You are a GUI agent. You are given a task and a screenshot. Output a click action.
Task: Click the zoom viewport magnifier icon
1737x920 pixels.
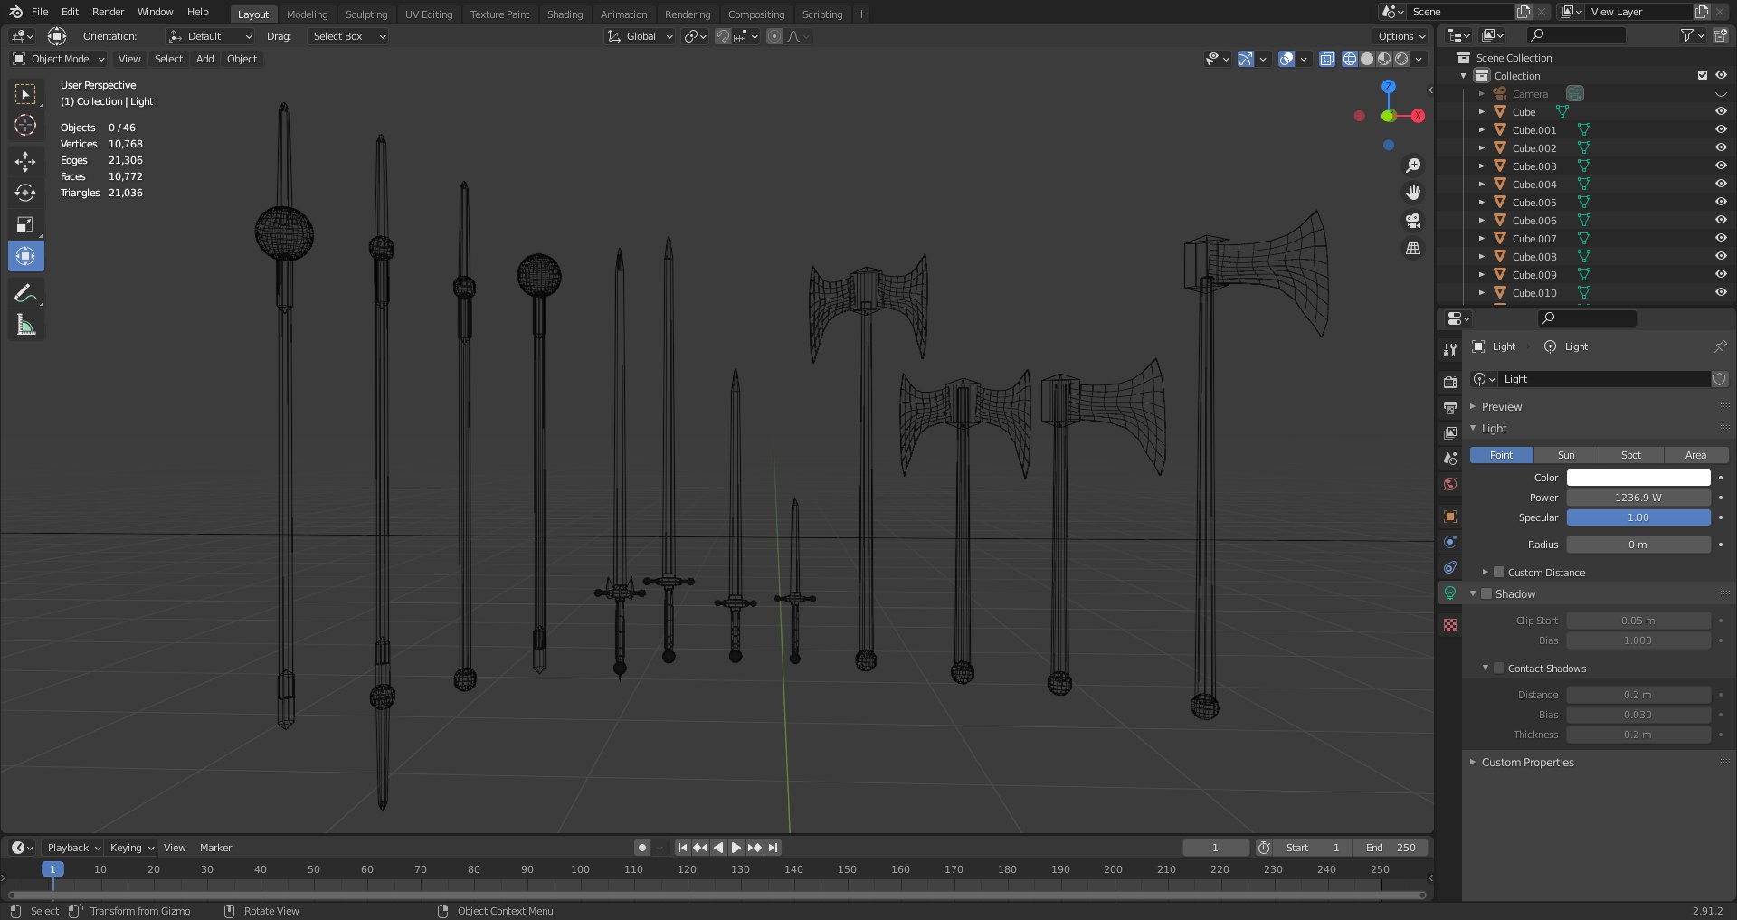pos(1412,166)
